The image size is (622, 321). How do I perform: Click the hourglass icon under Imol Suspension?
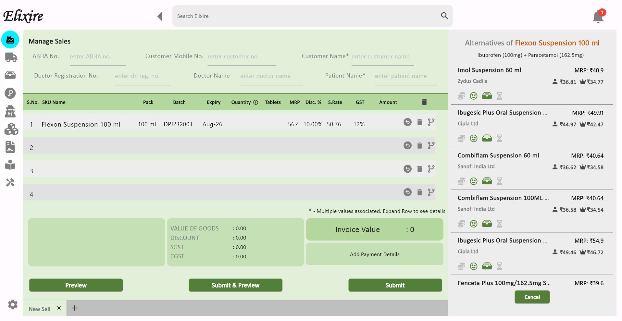click(500, 96)
